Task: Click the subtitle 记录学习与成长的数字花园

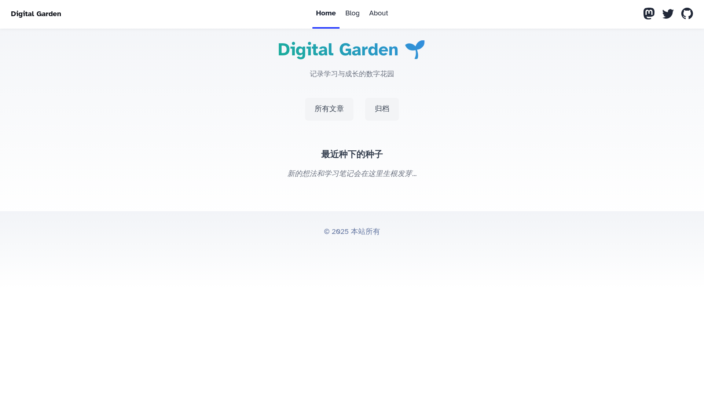Action: click(x=352, y=74)
